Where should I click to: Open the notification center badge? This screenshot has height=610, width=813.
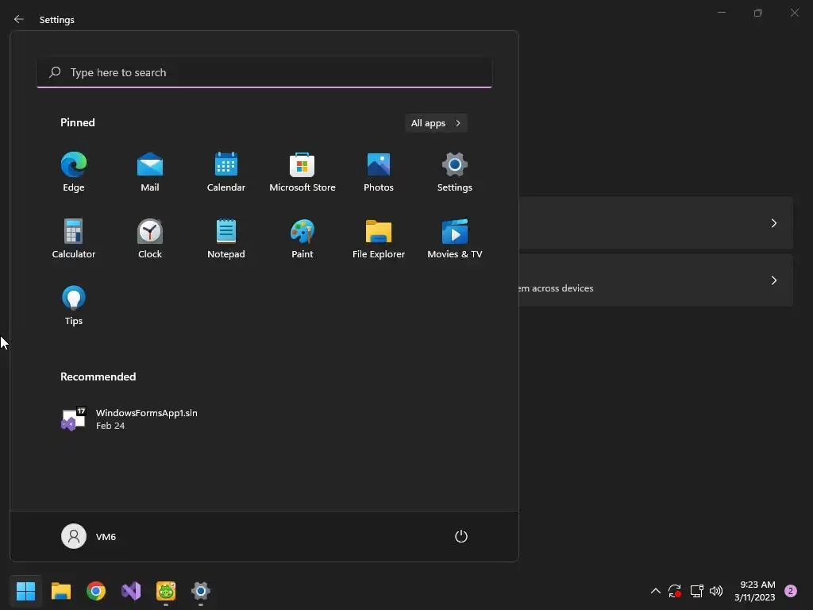click(x=791, y=591)
